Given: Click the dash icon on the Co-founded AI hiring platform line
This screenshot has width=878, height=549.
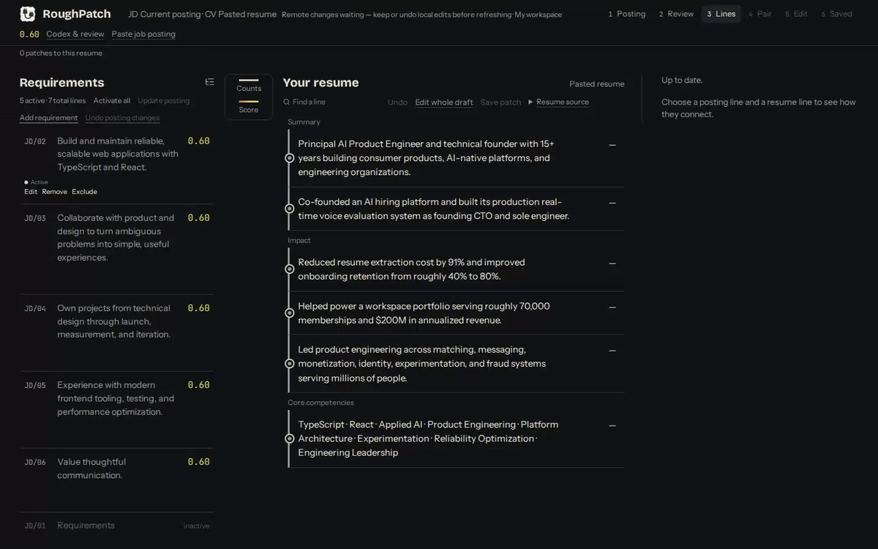Looking at the screenshot, I should 612,203.
